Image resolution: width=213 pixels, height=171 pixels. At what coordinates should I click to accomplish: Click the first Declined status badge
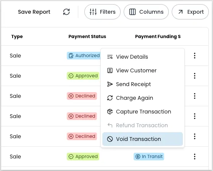click(82, 96)
